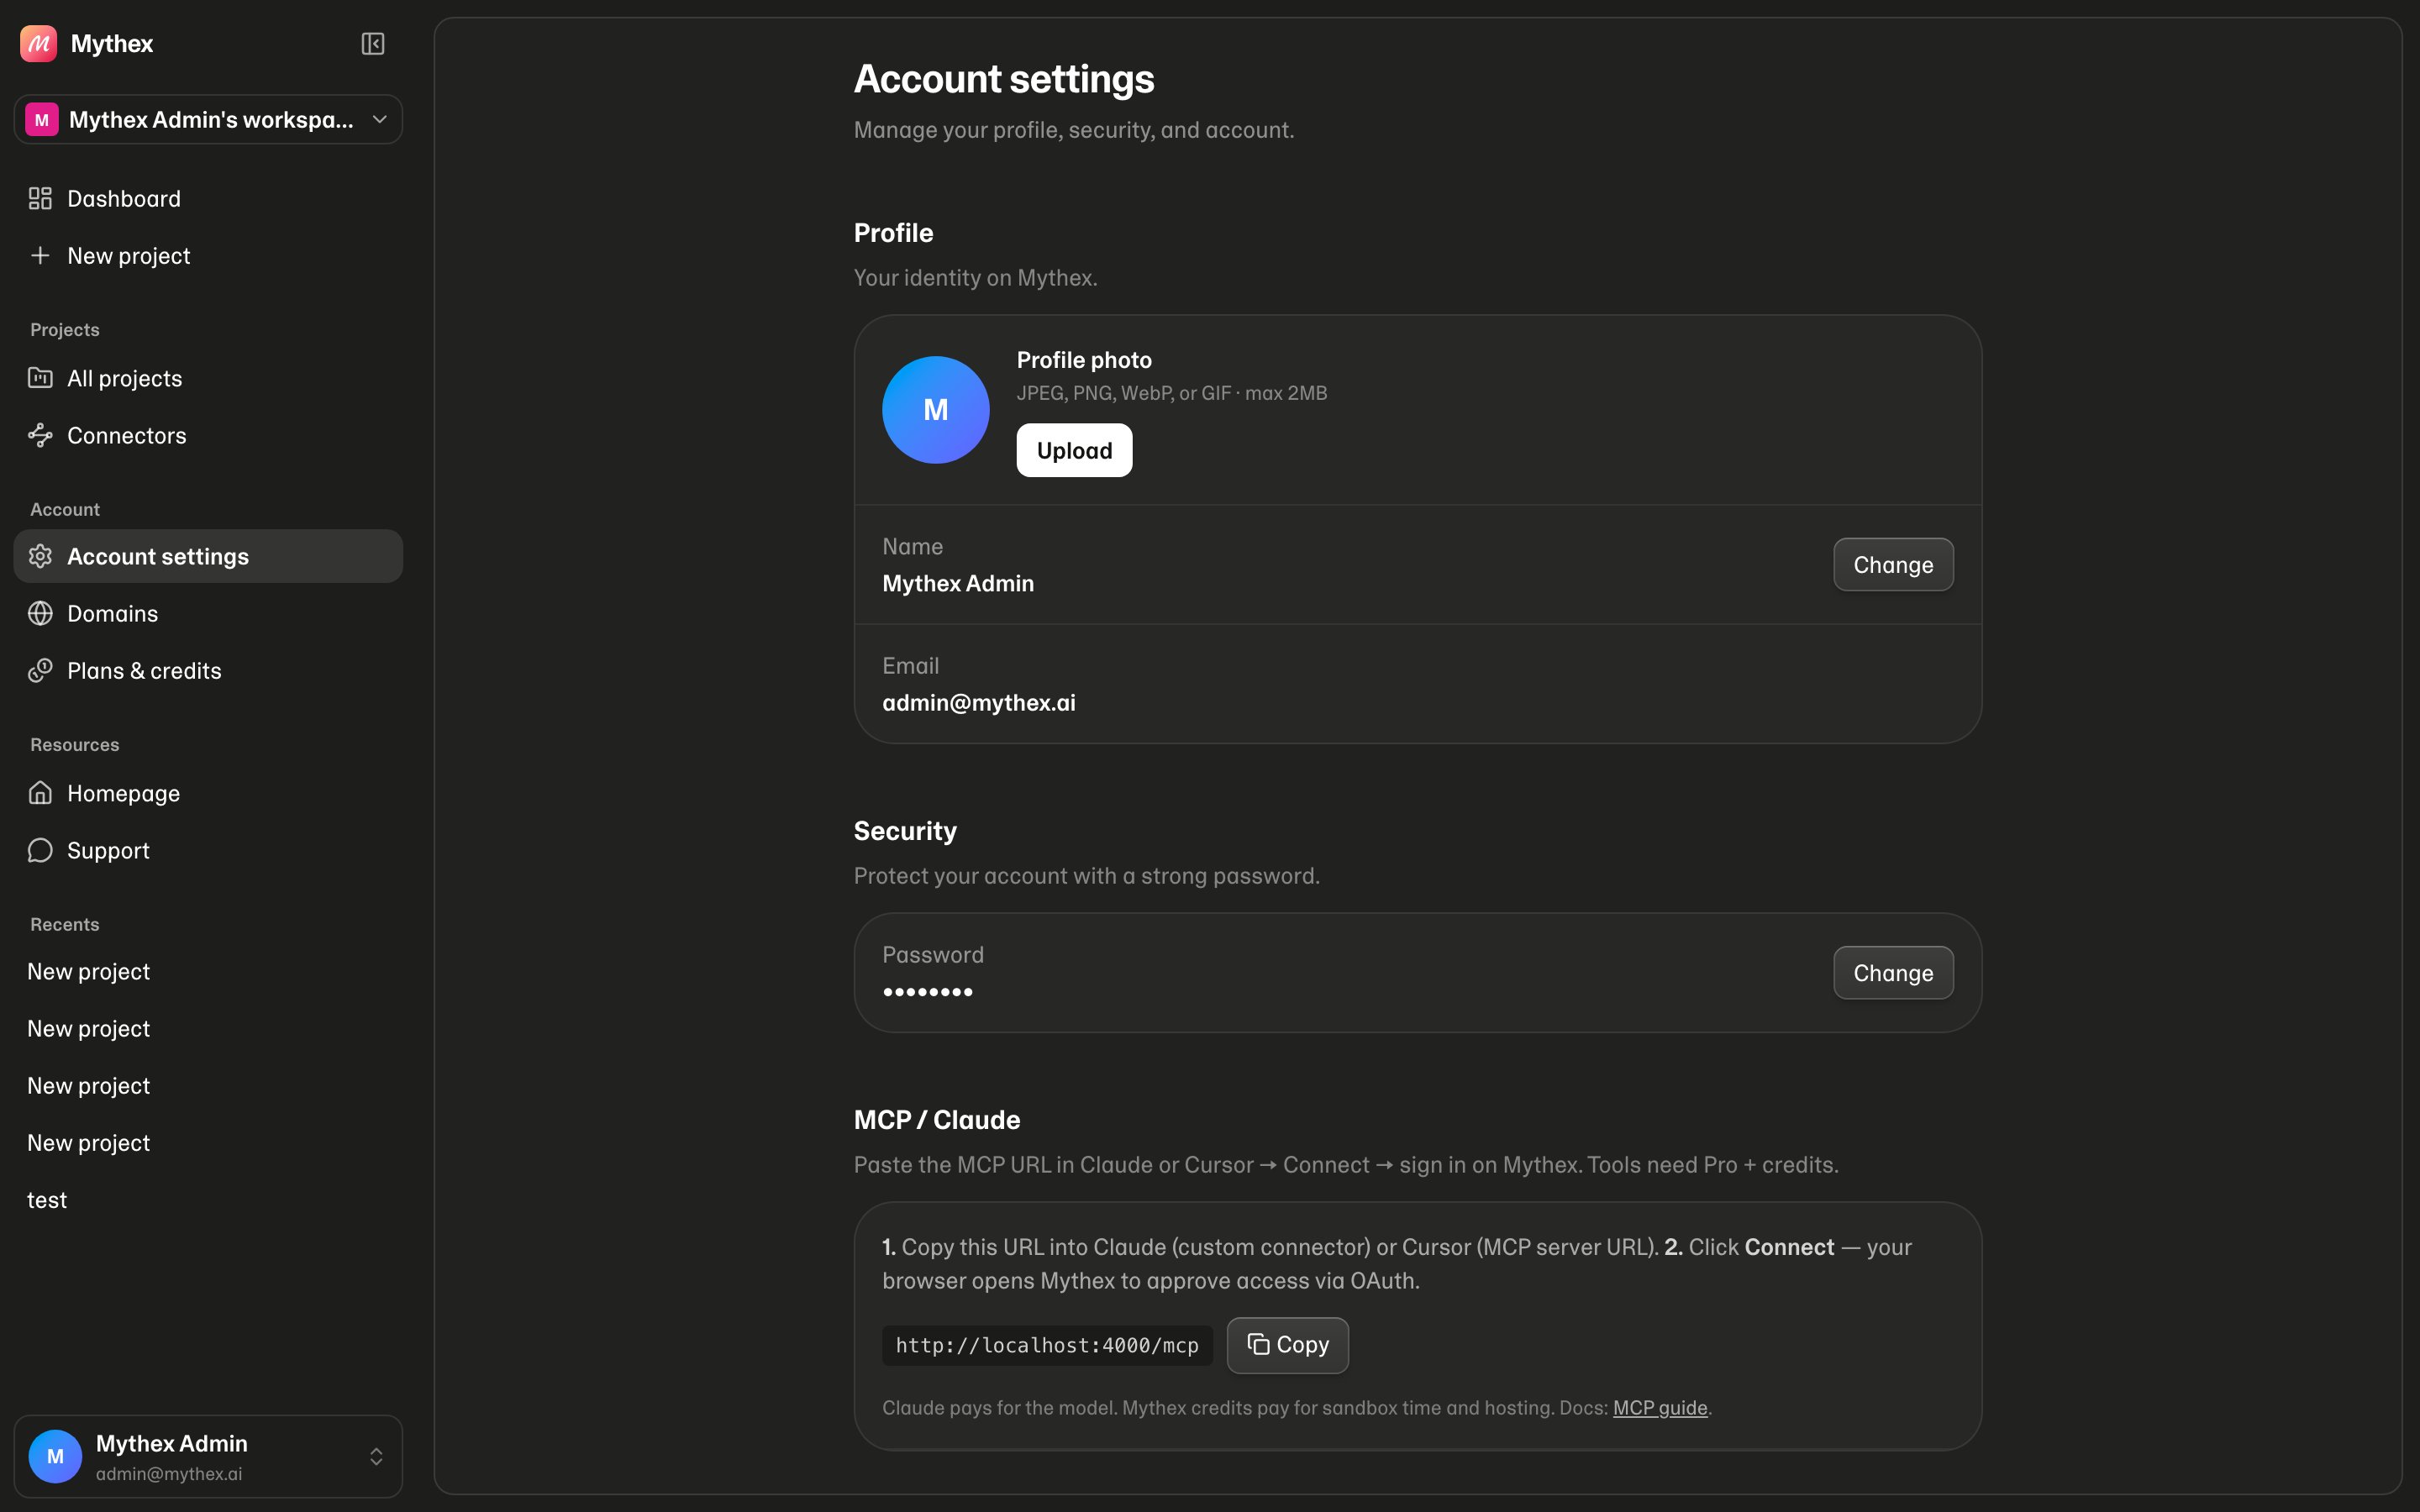
Task: Click the Account settings page heading
Action: 1004,79
